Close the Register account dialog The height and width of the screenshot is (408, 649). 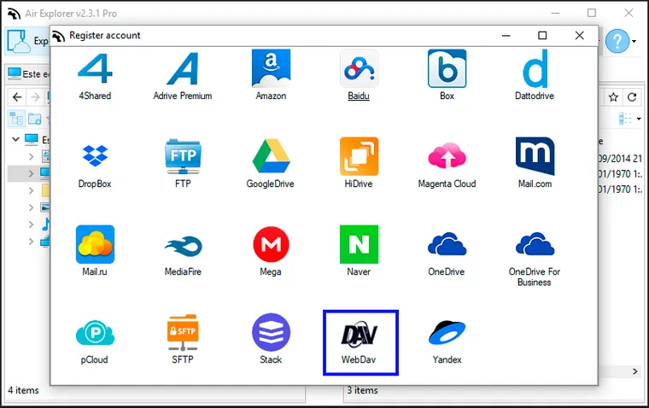coord(580,36)
